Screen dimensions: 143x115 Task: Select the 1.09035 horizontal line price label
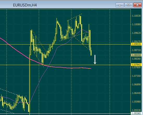(x=136, y=44)
